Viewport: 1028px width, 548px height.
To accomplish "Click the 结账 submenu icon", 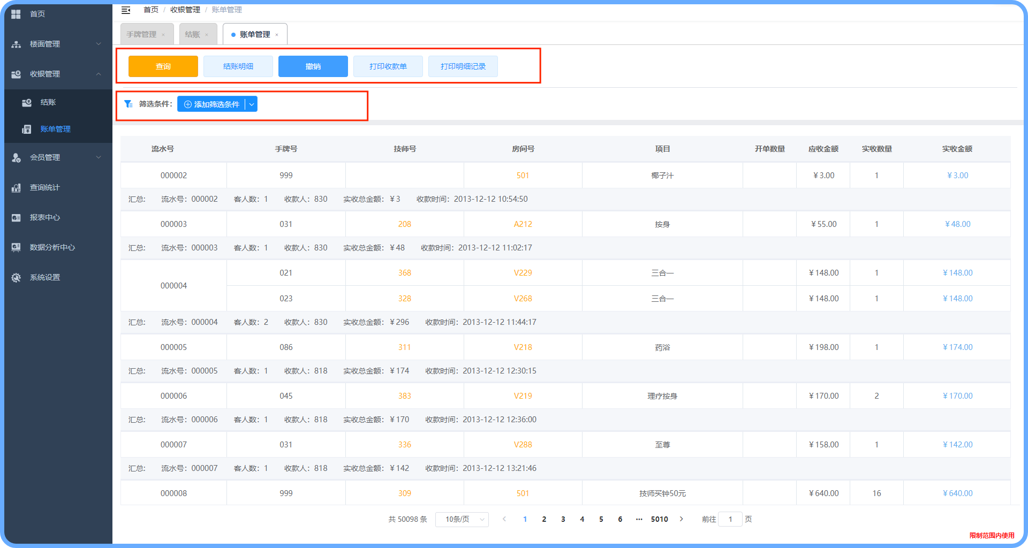I will 27,102.
